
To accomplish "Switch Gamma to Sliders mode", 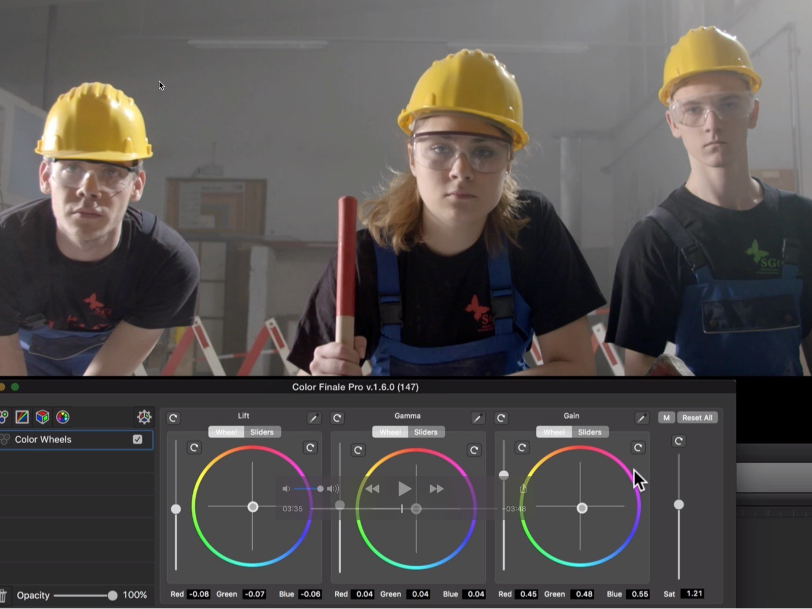I will pos(426,432).
